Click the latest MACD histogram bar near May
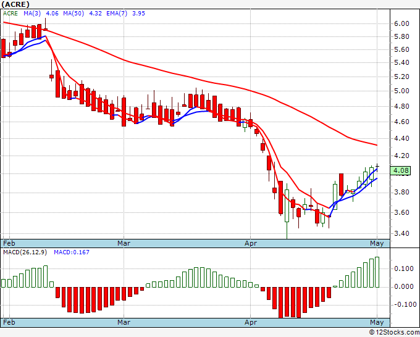This screenshot has height=337, width=420. click(x=377, y=272)
